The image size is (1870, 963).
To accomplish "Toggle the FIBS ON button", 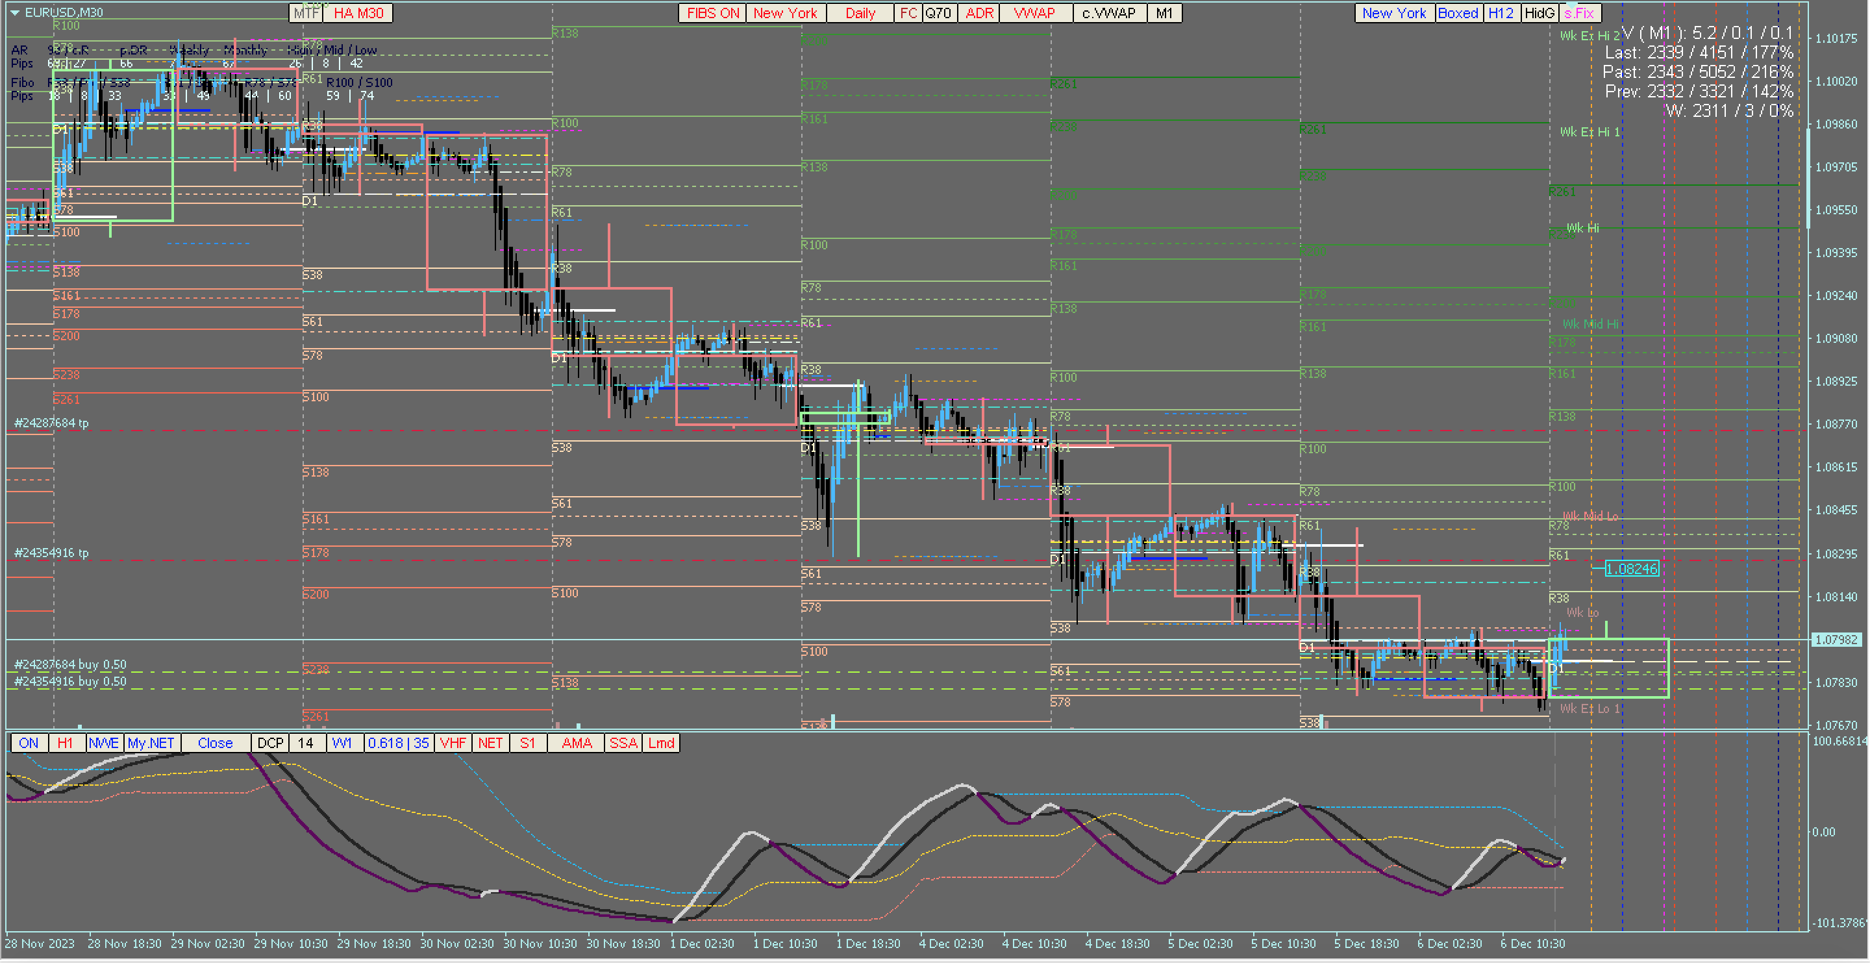I will tap(712, 13).
